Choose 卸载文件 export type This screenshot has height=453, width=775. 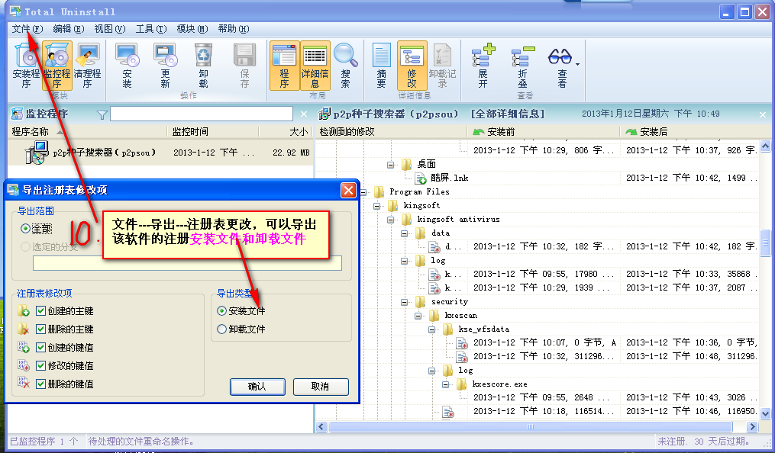pyautogui.click(x=241, y=329)
